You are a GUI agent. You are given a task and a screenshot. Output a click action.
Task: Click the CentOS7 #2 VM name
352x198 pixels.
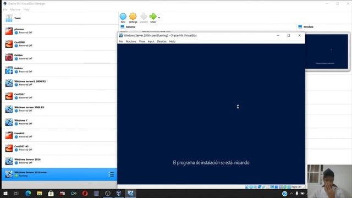pos(21,146)
